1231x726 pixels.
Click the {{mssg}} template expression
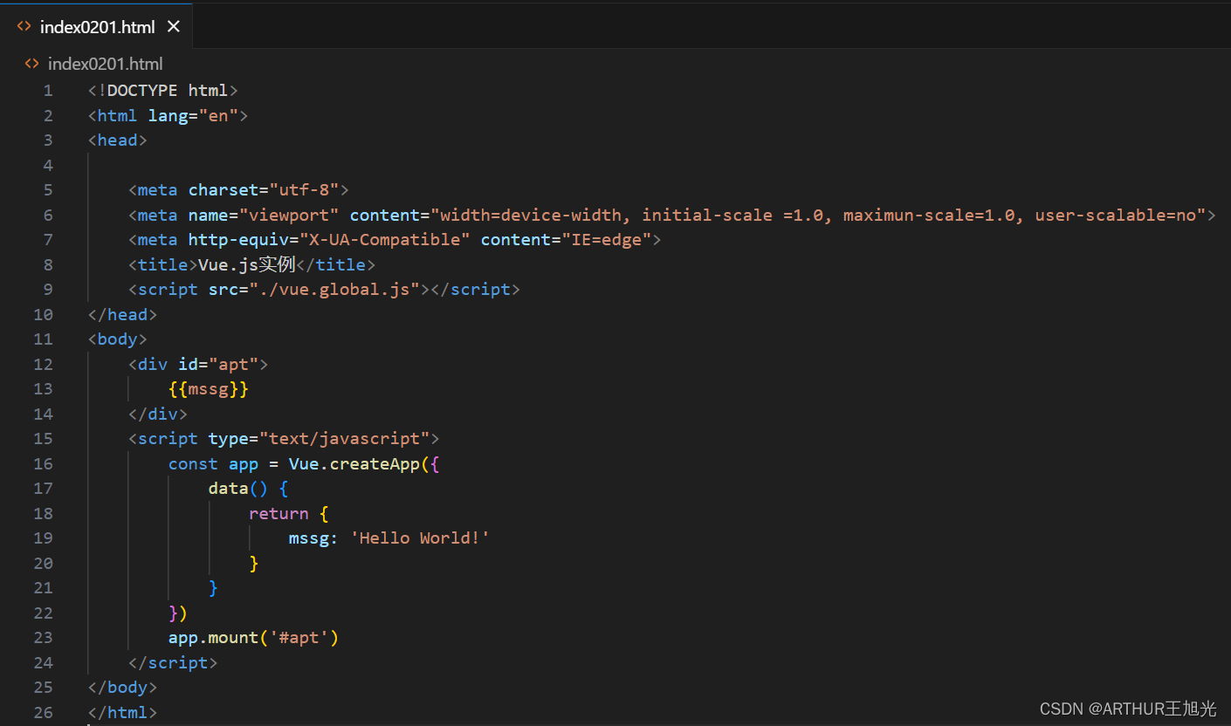(208, 388)
